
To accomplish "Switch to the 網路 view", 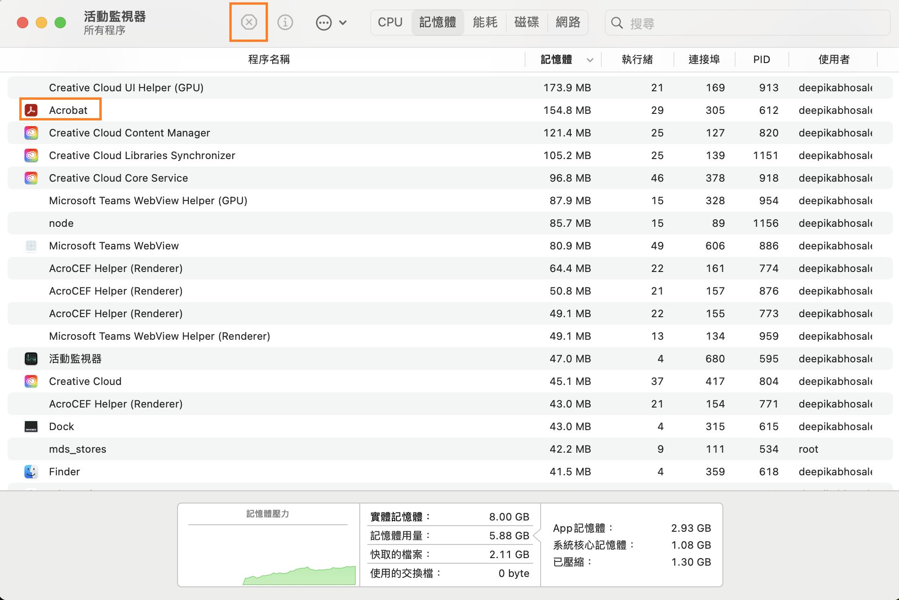I will tap(567, 22).
